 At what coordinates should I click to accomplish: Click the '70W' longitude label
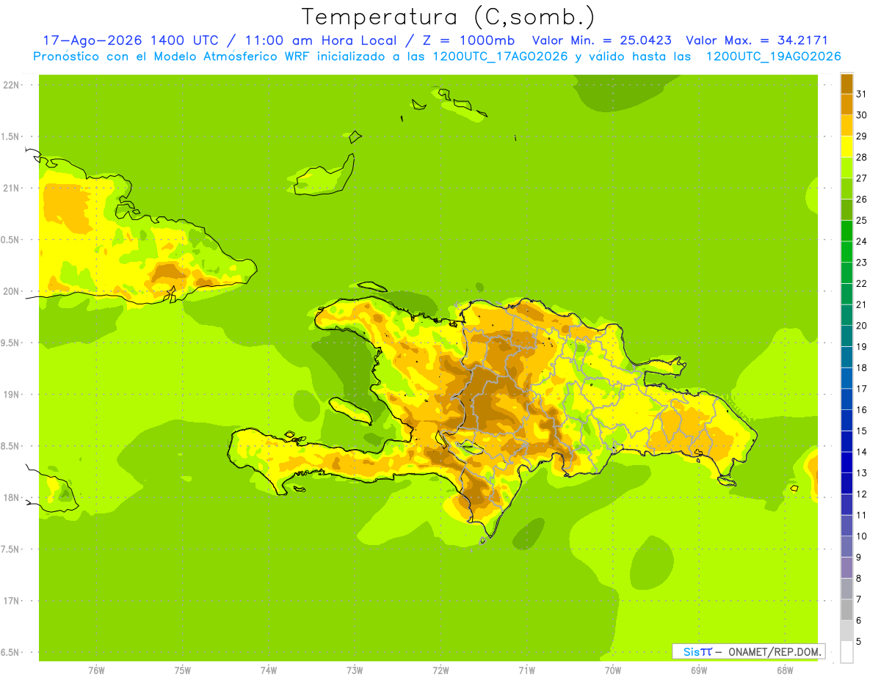(x=613, y=670)
